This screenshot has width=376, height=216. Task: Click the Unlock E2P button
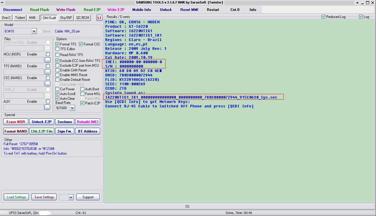[42, 122]
